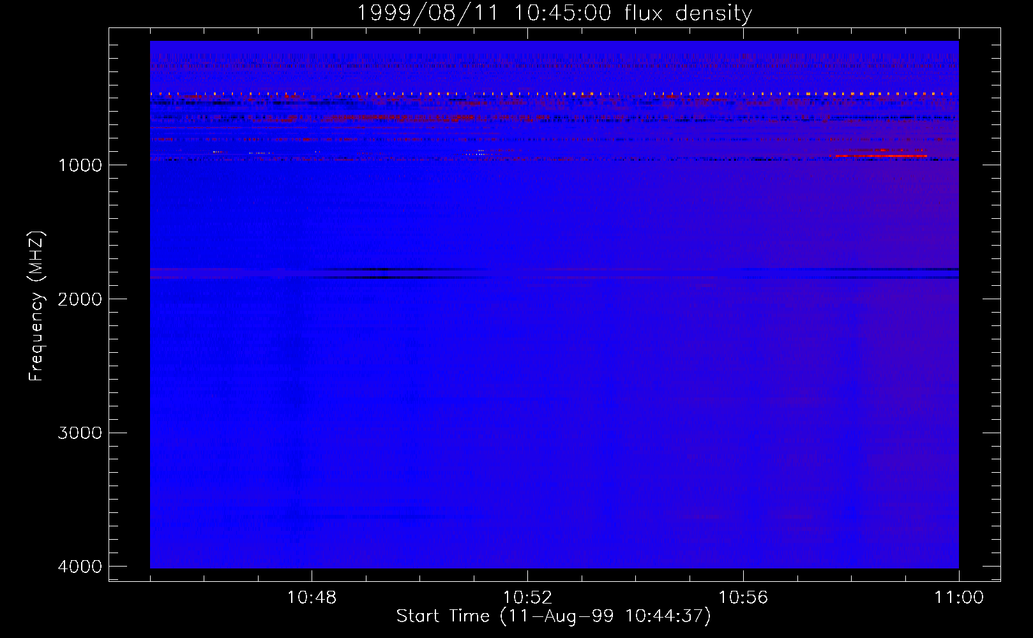Viewport: 1033px width, 638px height.
Task: Click the 10:52 time tick label
Action: (x=527, y=598)
